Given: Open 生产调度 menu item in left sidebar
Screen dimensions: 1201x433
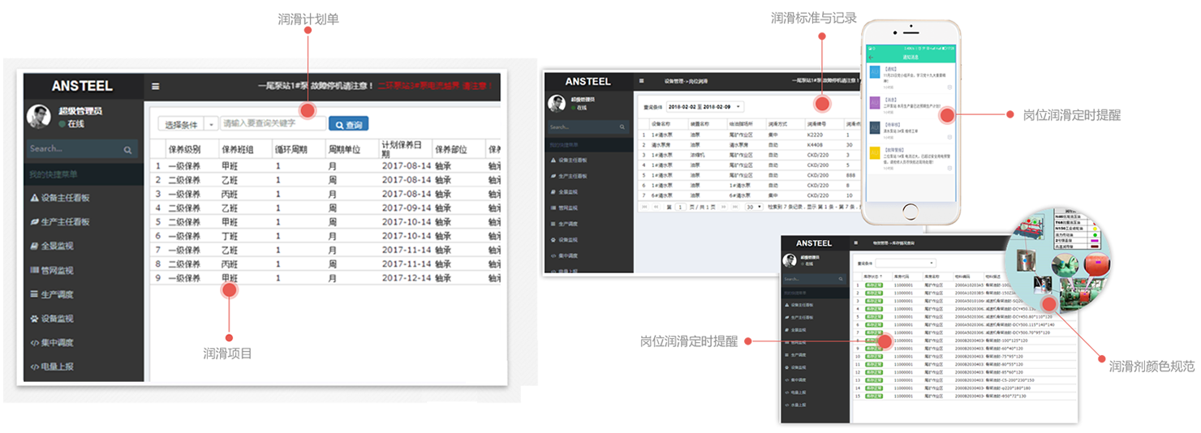Looking at the screenshot, I should point(60,294).
